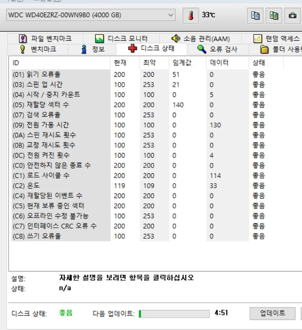Click the 4:51 update countdown timer
The height and width of the screenshot is (330, 302).
(221, 313)
